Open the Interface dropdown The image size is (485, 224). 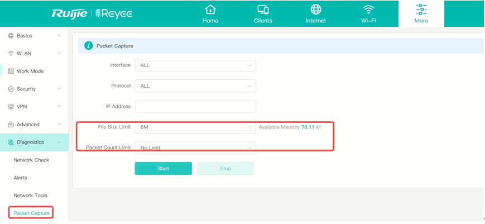(x=195, y=65)
